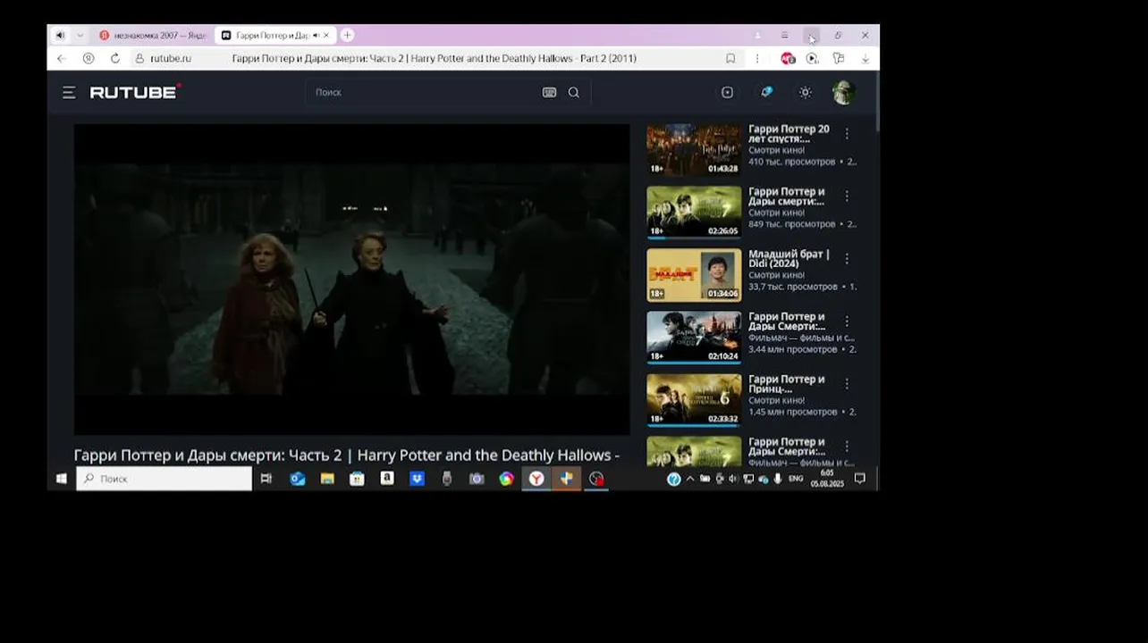Open Microsoft Store from the taskbar
This screenshot has width=1148, height=643.
point(357,479)
